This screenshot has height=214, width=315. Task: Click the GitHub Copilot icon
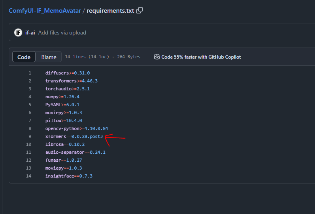tap(157, 57)
